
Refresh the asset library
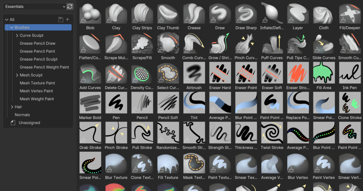pyautogui.click(x=70, y=6)
